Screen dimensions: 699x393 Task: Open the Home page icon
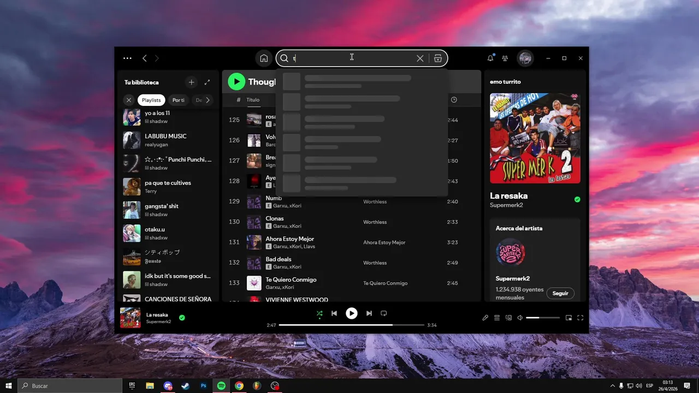coord(264,58)
